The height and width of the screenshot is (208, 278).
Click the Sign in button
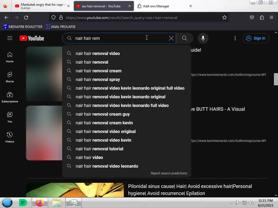(x=256, y=38)
